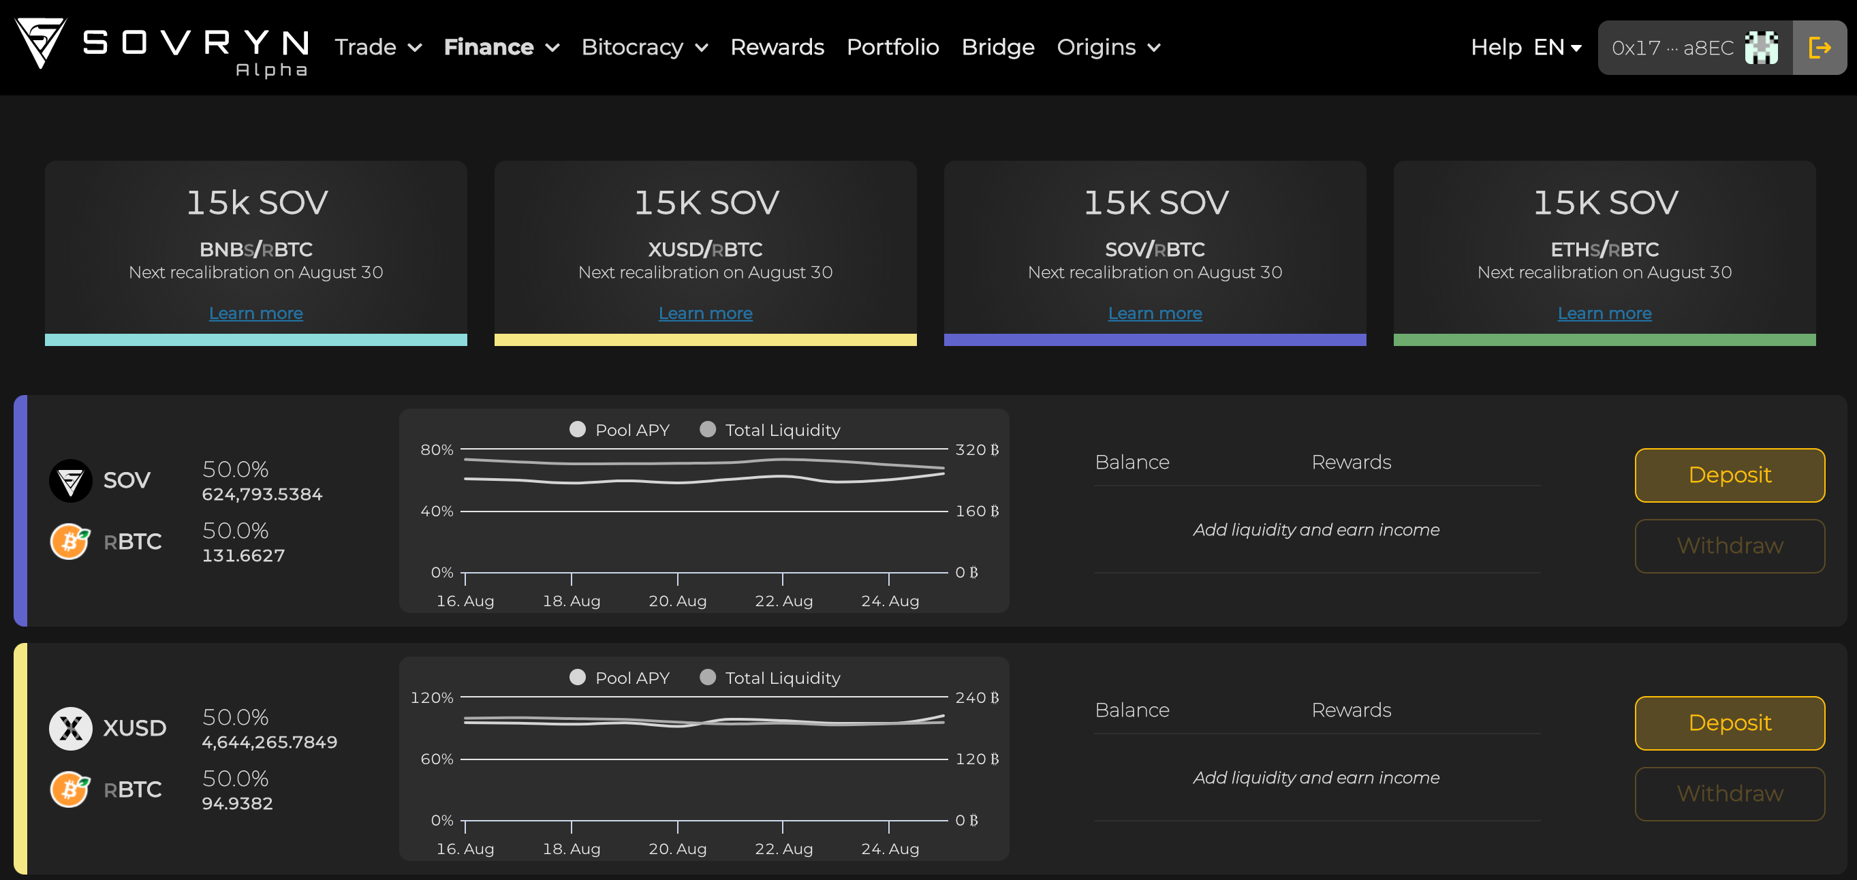1857x880 pixels.
Task: Toggle Total Liquidity series in XUSD chart
Action: coord(770,678)
